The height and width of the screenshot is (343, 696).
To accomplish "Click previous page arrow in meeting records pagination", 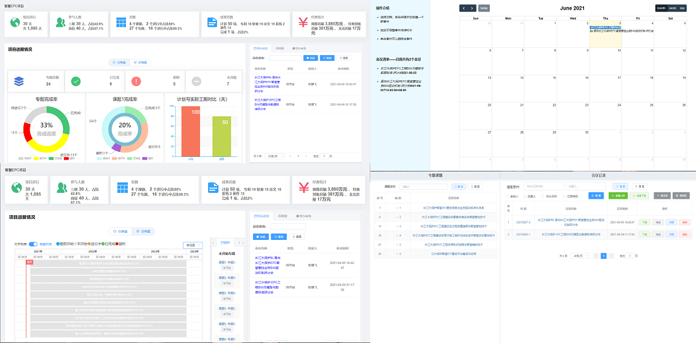I will pyautogui.click(x=595, y=256).
